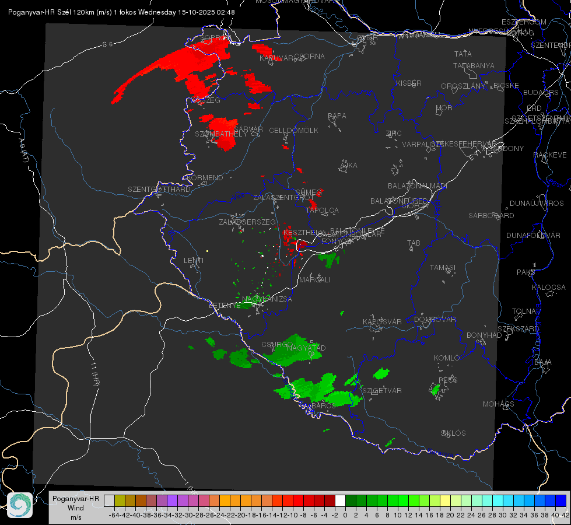Click the KOMLO town label
The image size is (571, 525).
(447, 358)
